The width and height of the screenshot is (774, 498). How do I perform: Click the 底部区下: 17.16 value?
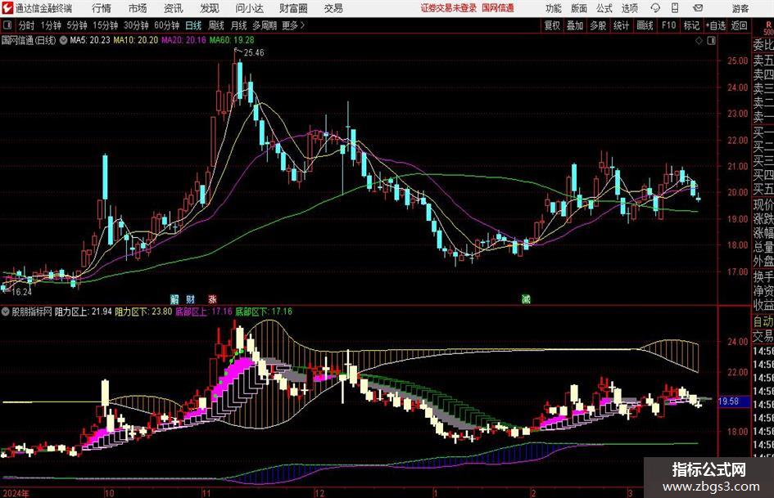tap(264, 312)
